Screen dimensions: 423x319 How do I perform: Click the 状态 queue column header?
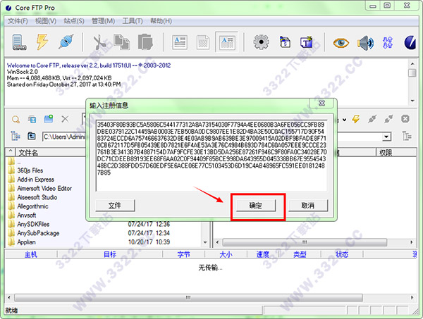342,254
